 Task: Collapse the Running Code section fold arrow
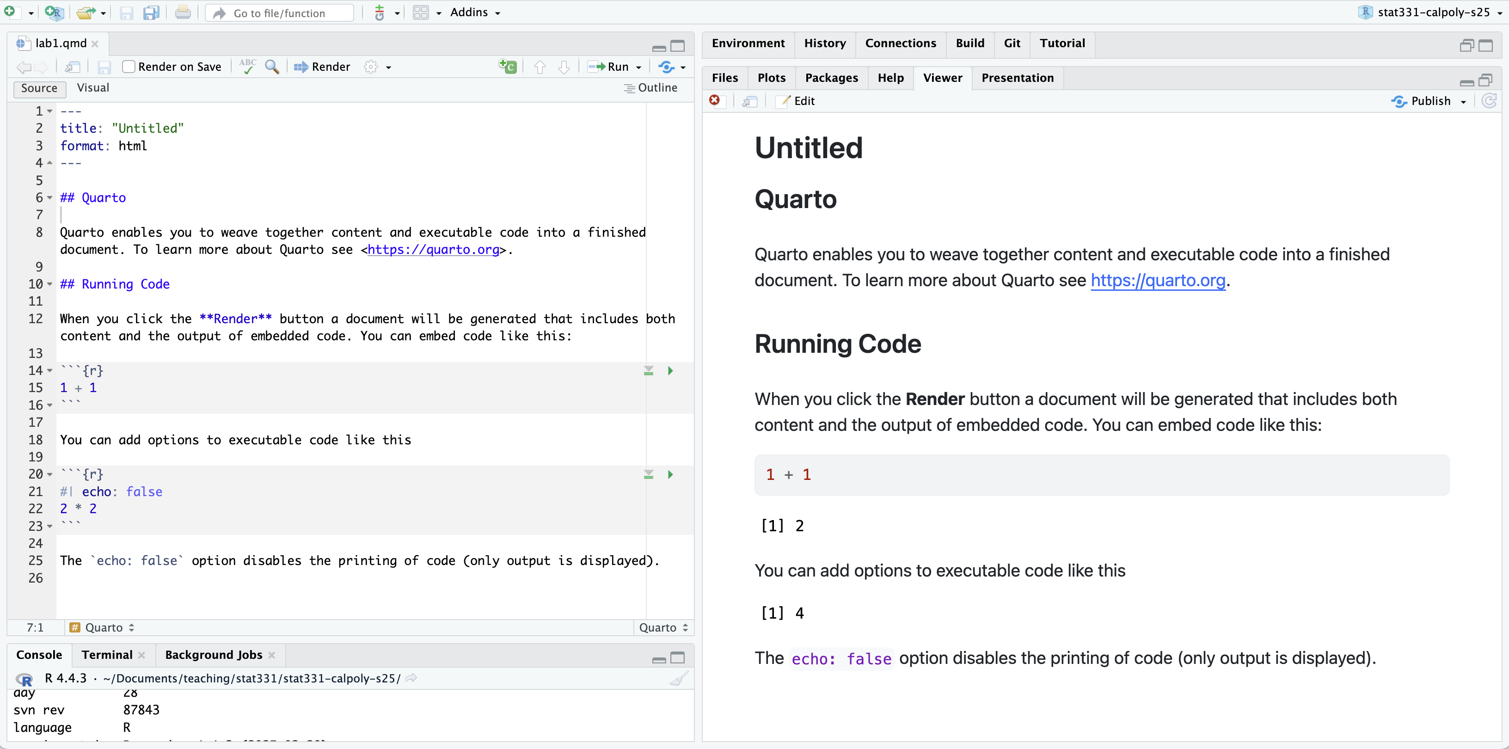(x=50, y=285)
